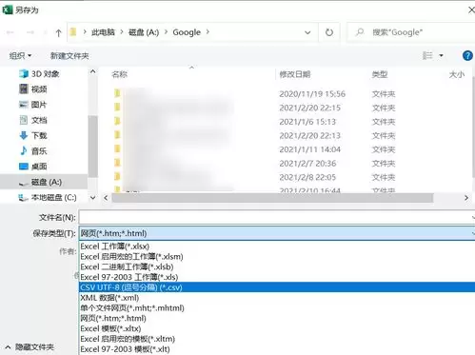Expand the view options dropdown arrow

[441, 56]
